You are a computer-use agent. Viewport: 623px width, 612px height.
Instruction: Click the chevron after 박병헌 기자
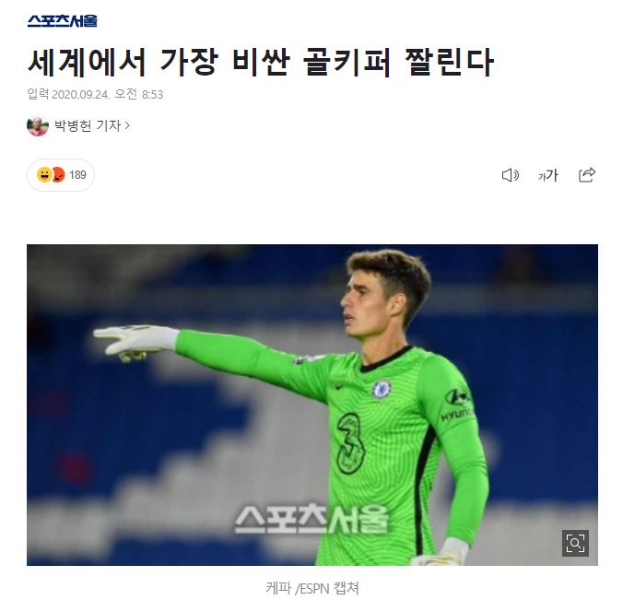pos(127,125)
